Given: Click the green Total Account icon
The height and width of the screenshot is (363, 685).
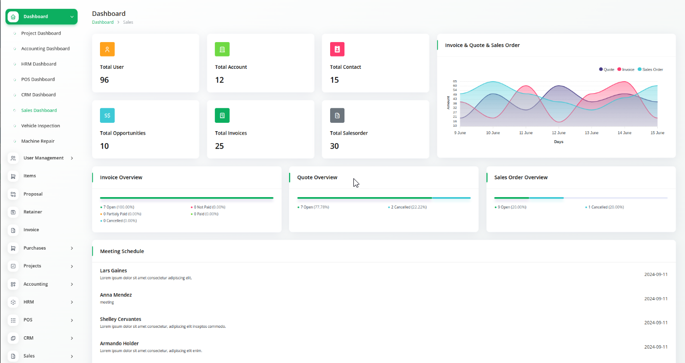Looking at the screenshot, I should pos(222,49).
